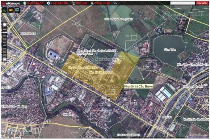
Task: Click the Google logo on the map
Action: point(8,136)
